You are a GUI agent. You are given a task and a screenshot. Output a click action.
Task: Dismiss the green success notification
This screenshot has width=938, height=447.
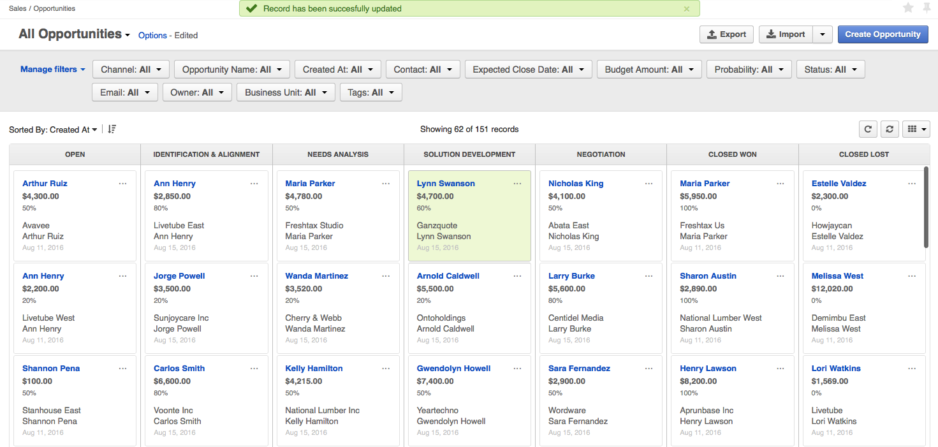pyautogui.click(x=687, y=9)
